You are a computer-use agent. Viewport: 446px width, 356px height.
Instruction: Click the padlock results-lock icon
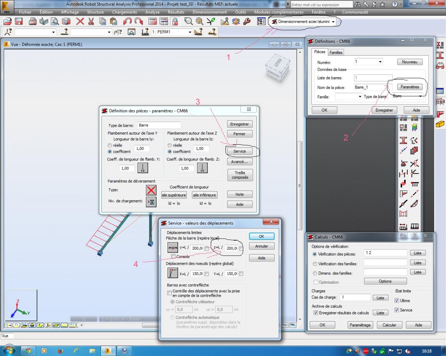(x=175, y=21)
